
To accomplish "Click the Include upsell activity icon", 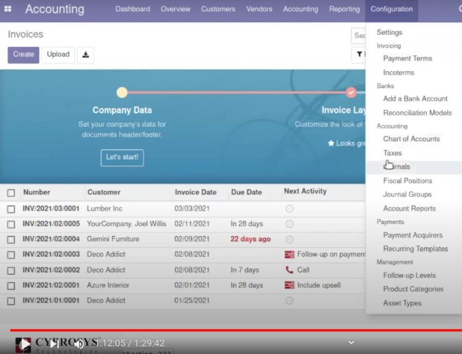I will click(x=289, y=285).
